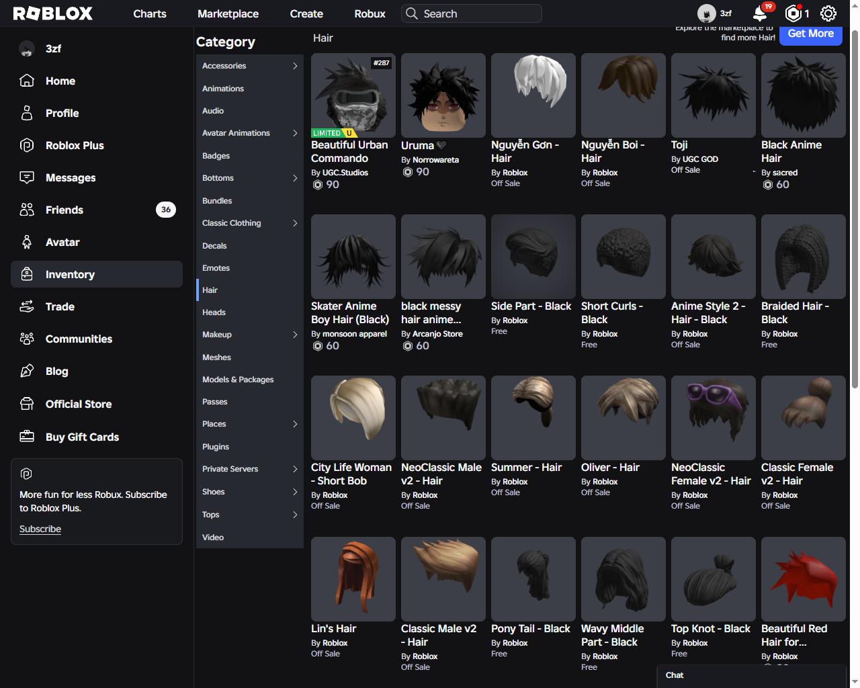Click the Braided Hair - Black title
Viewport: 860px width, 688px height.
point(795,313)
